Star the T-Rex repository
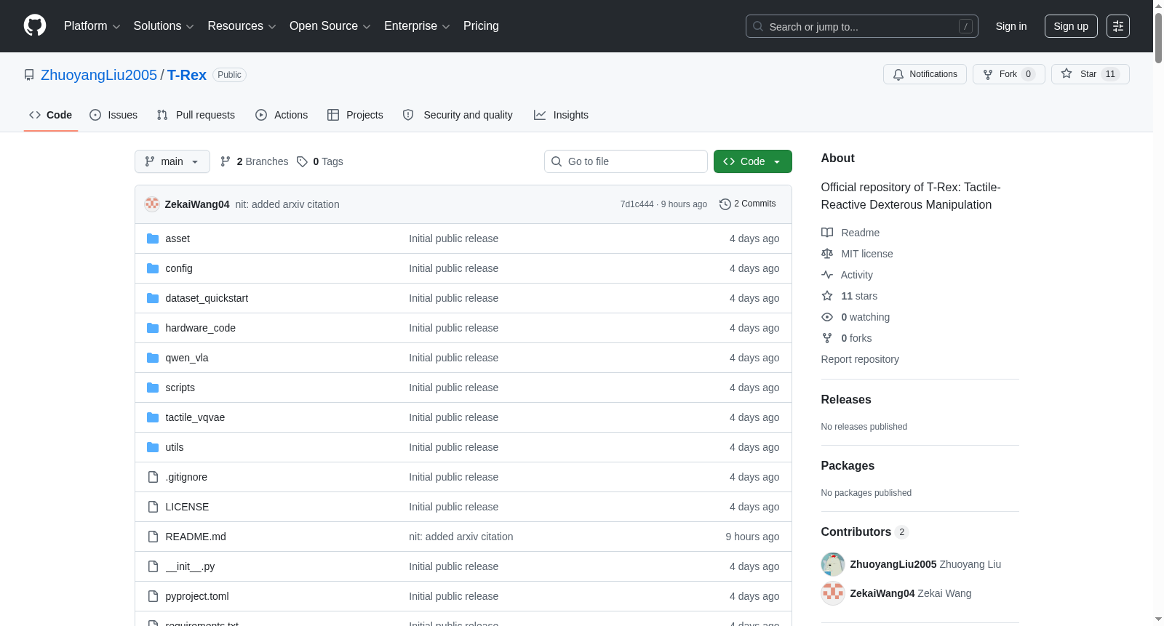 (x=1090, y=74)
